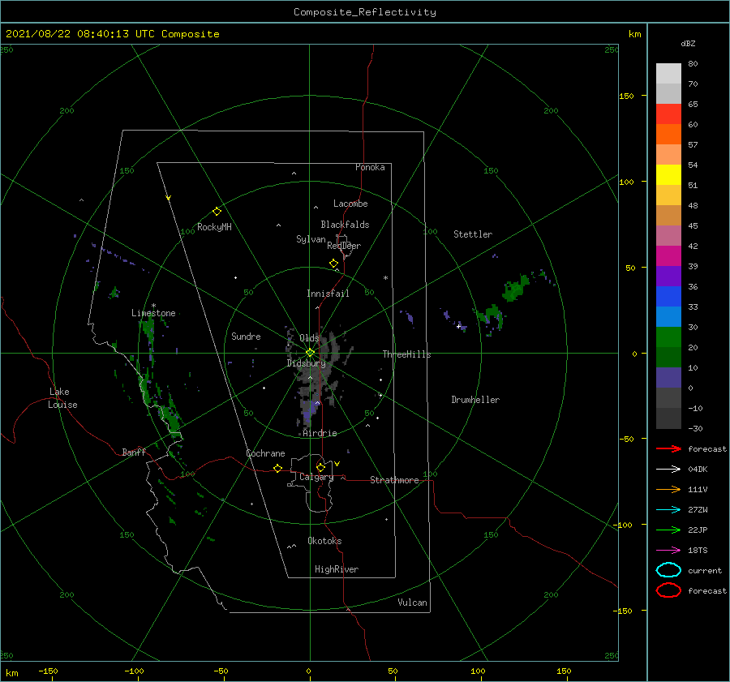Click the Strathmore label
This screenshot has width=730, height=682.
click(x=394, y=480)
